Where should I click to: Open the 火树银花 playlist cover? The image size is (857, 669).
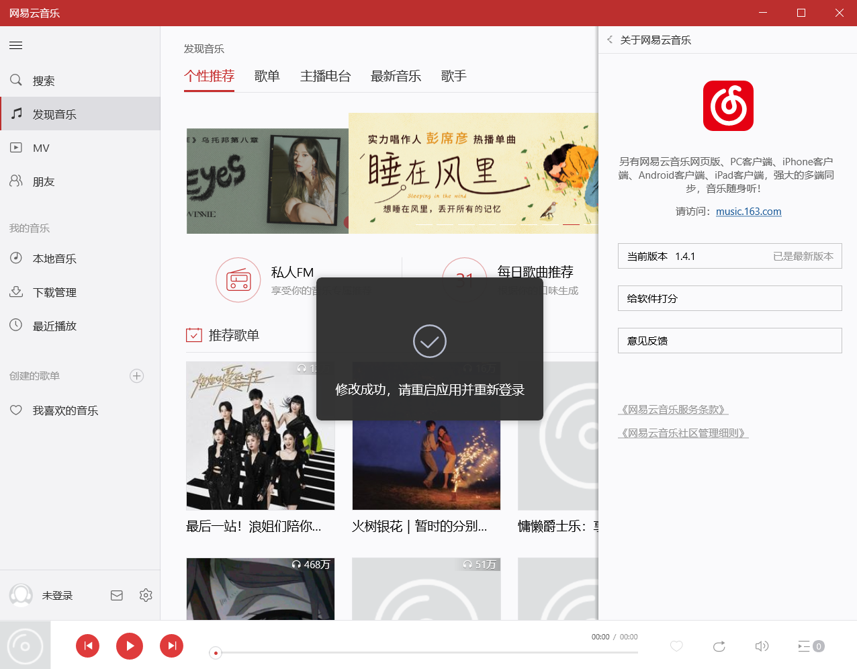(426, 436)
